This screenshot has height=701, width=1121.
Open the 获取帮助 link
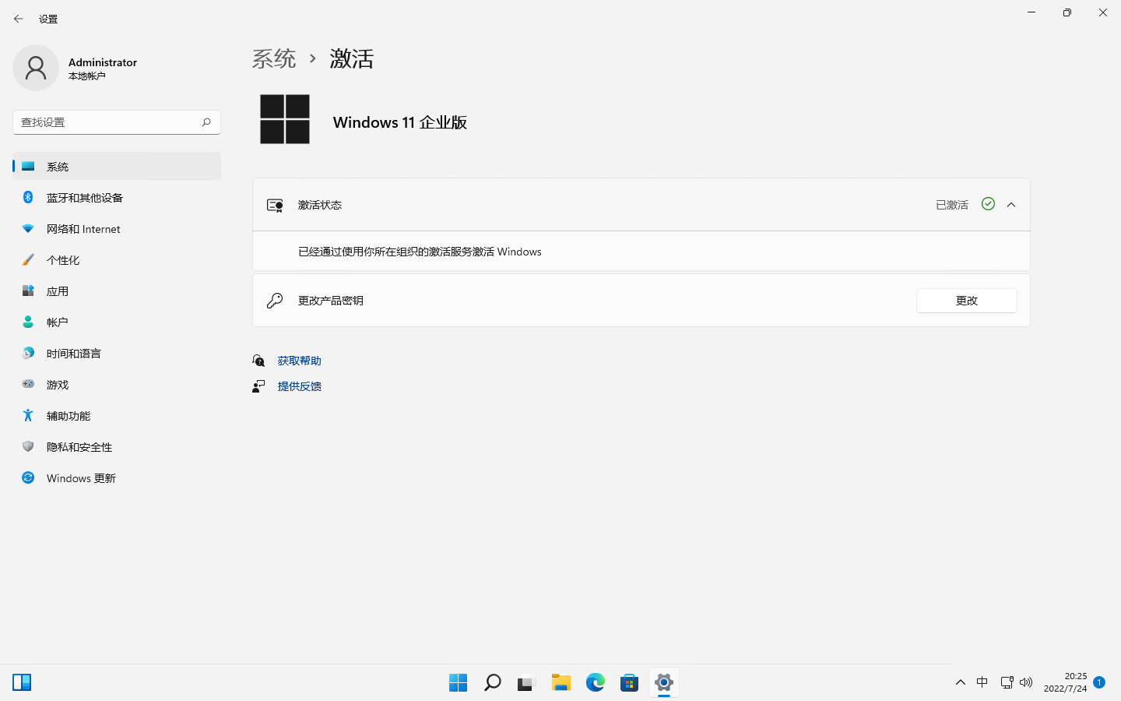pos(300,361)
